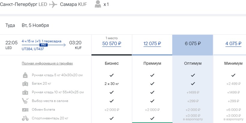Click the ticket exchange icon
Viewport: 246px width, 123px height.
tap(25, 109)
